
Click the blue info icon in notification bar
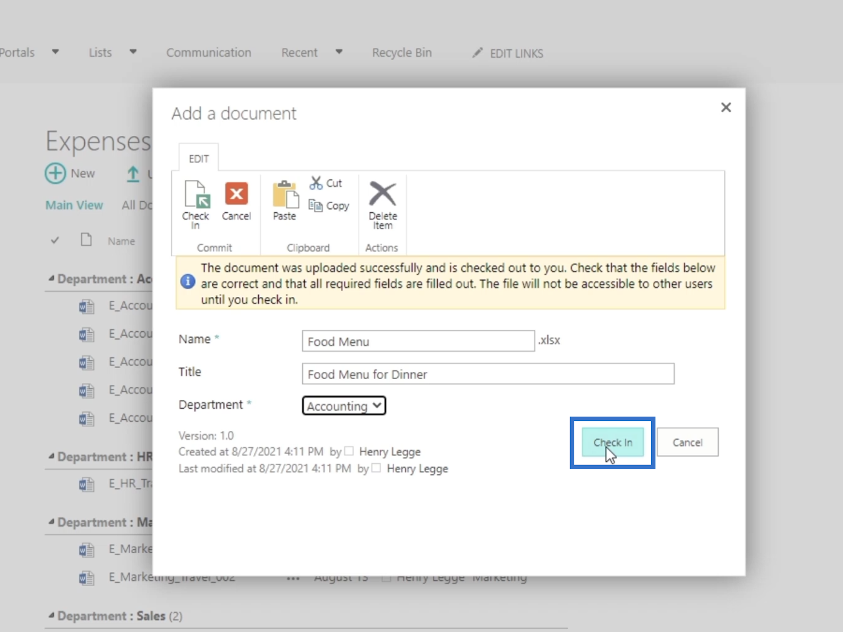click(188, 282)
